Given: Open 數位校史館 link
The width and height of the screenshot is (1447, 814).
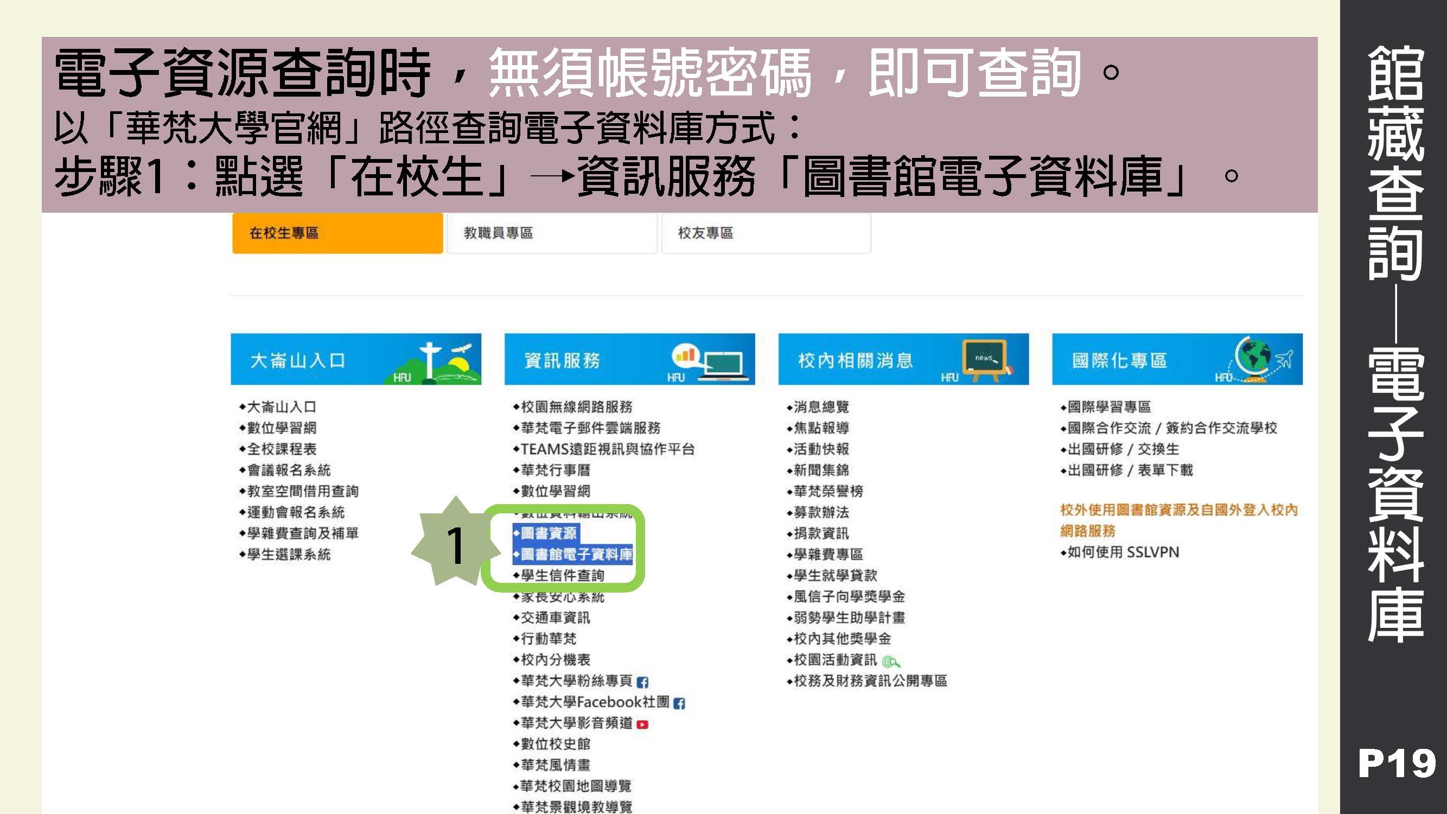Looking at the screenshot, I should 556,744.
